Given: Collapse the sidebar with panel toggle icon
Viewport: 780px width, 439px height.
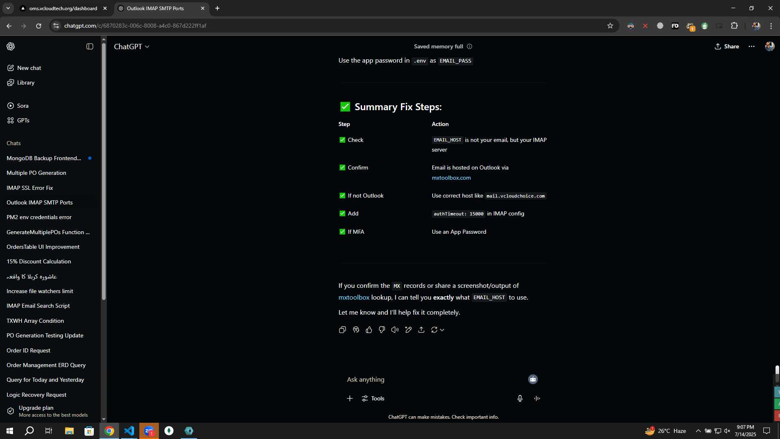Looking at the screenshot, I should click(90, 46).
